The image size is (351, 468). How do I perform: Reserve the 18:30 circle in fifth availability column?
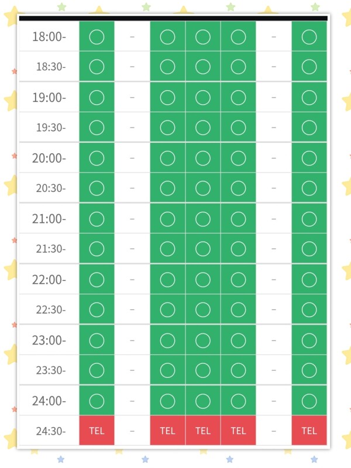point(238,67)
